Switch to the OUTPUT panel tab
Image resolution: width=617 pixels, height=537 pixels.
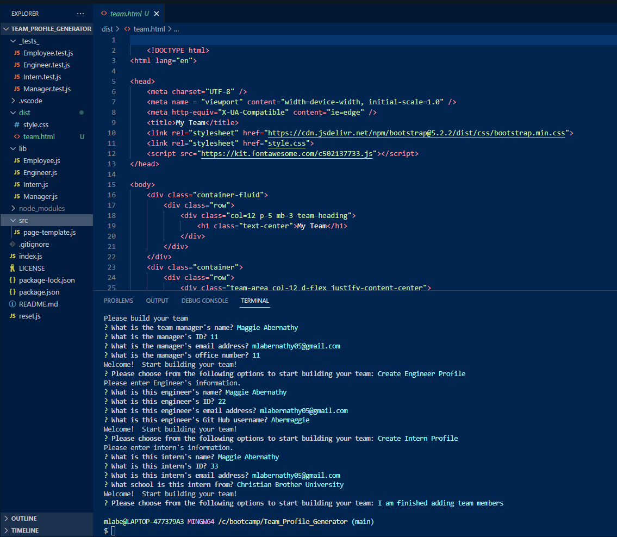coord(157,300)
